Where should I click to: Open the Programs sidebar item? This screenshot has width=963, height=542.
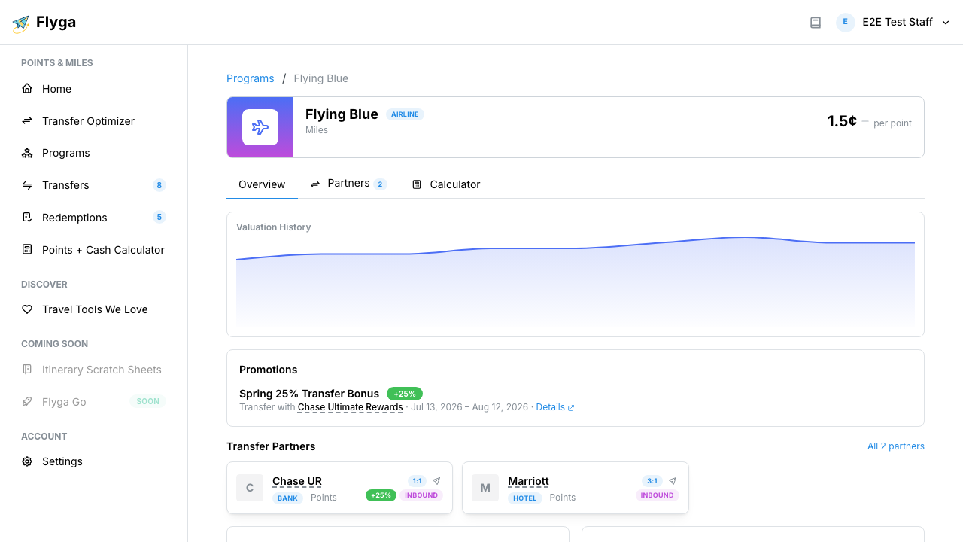(93, 153)
